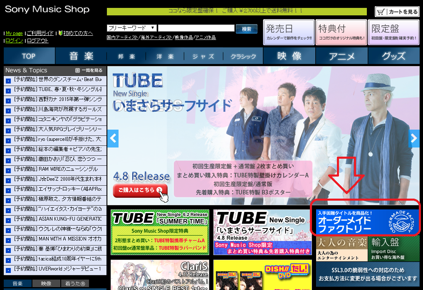
Task: Open the 限定盤 limited edition button
Action: (393, 32)
